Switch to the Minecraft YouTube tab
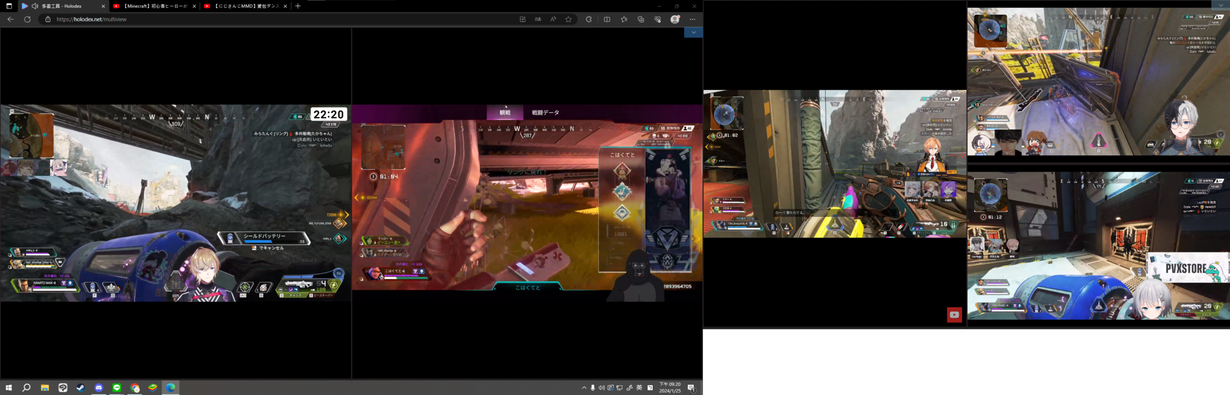This screenshot has height=395, width=1230. 154,6
